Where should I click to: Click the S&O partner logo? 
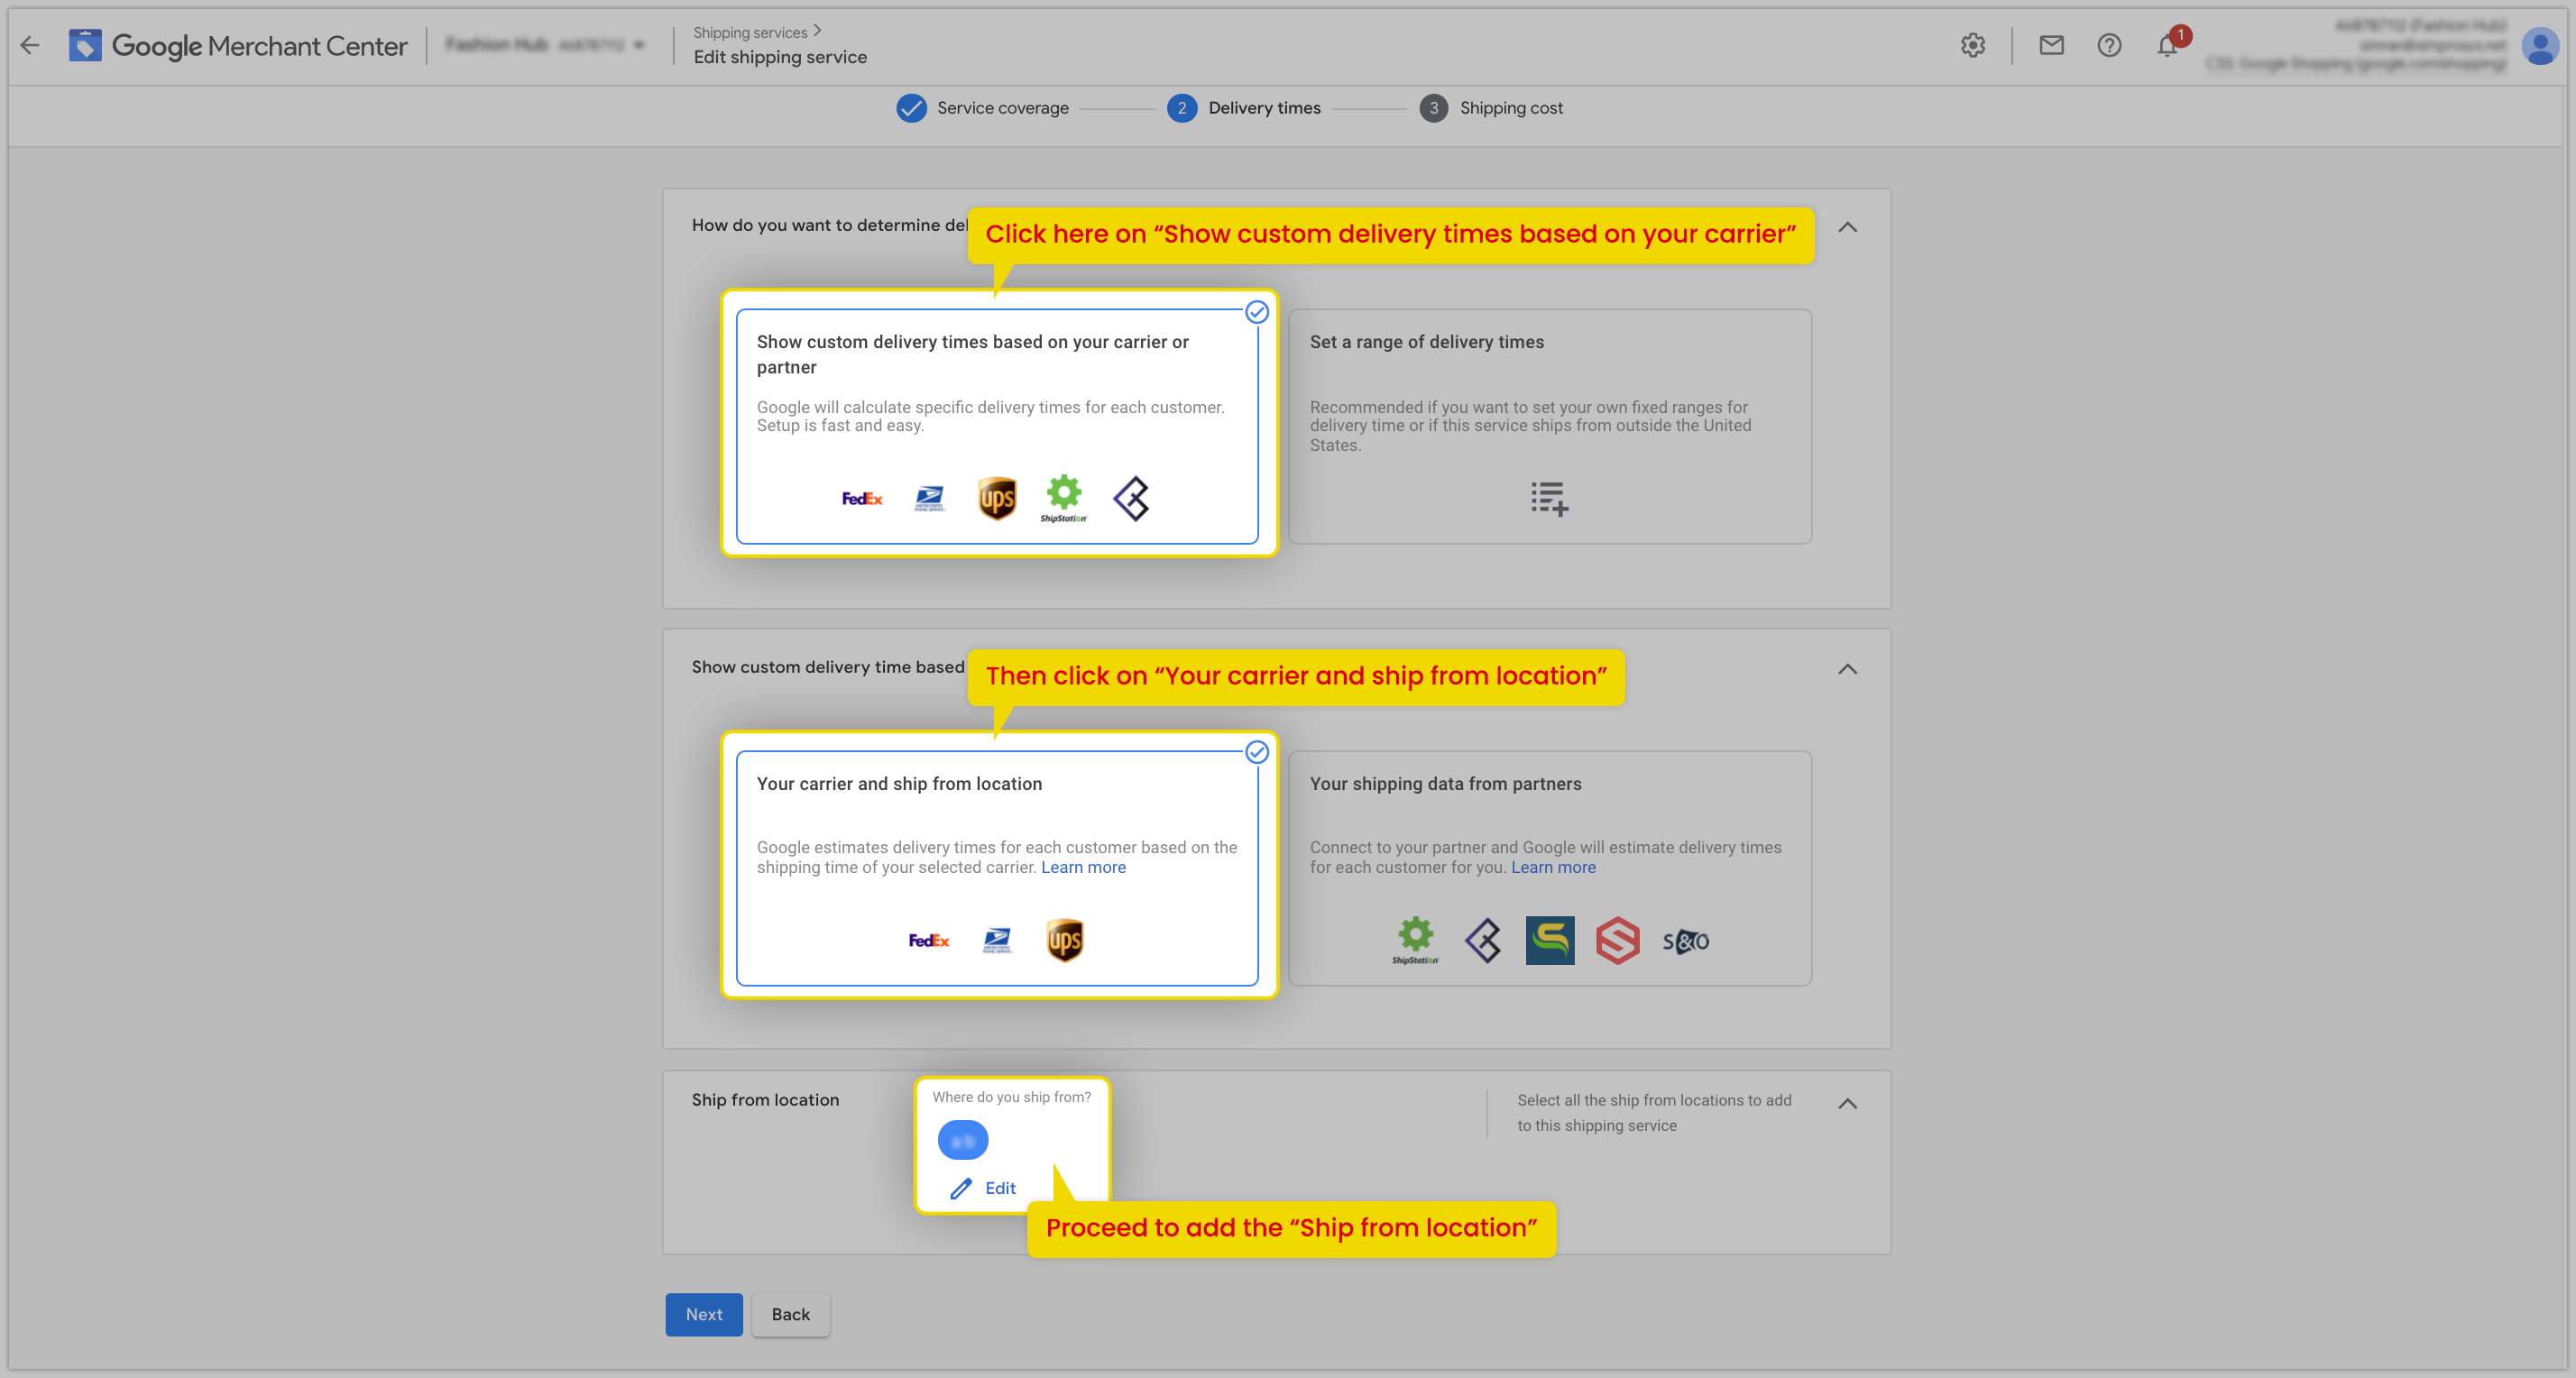[x=1686, y=941]
